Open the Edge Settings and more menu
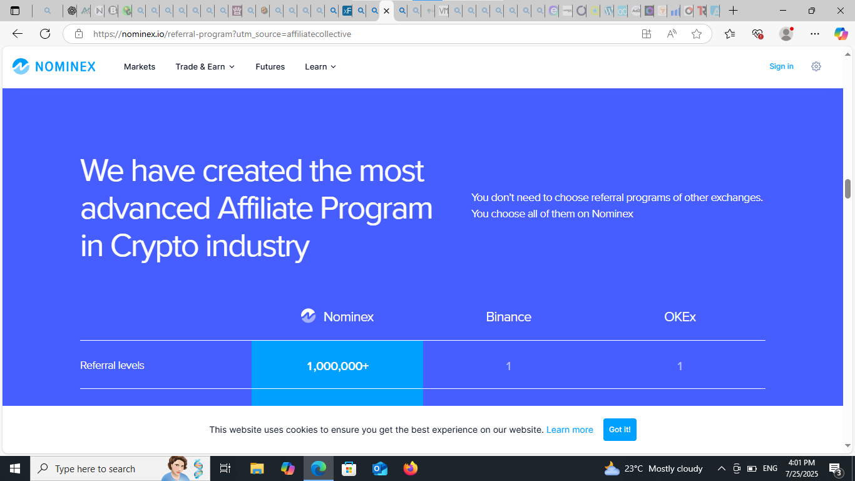Screen dimensions: 855x481 point(814,34)
